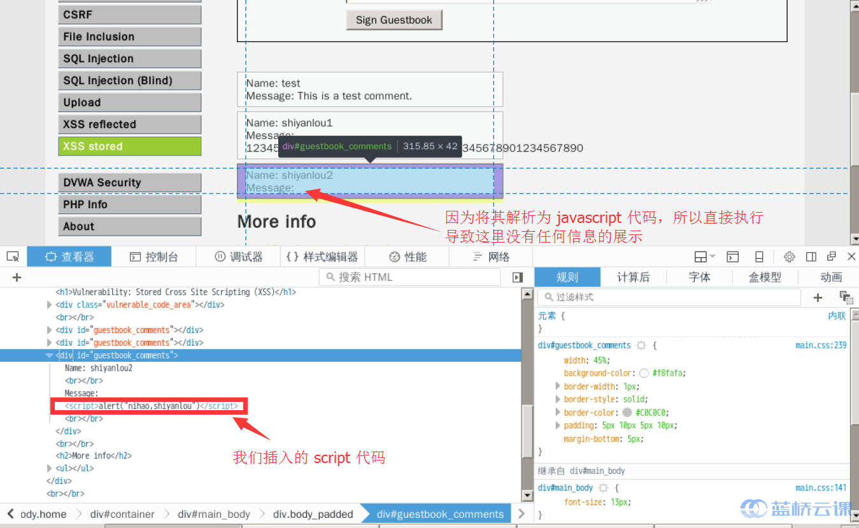859x528 pixels.
Task: Expand vulnerable_code_area div node
Action: coord(50,304)
